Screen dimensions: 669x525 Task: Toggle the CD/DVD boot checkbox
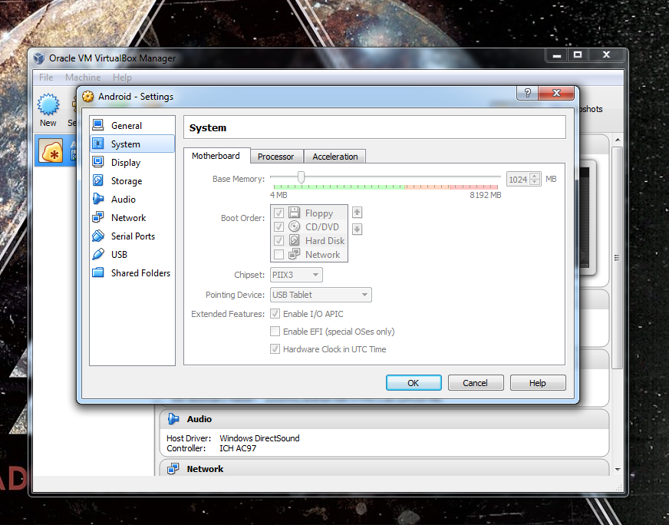(278, 226)
